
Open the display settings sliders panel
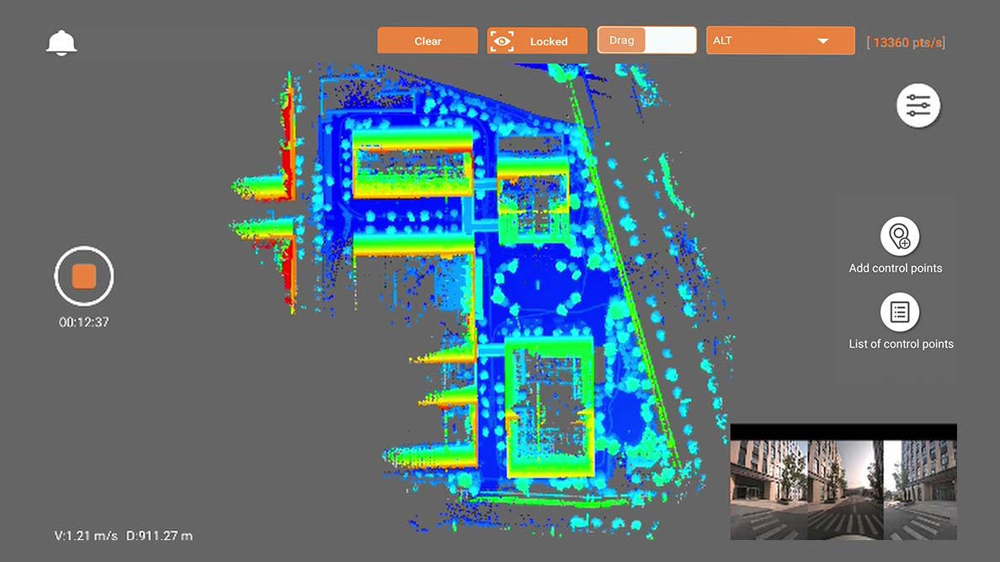tap(918, 105)
